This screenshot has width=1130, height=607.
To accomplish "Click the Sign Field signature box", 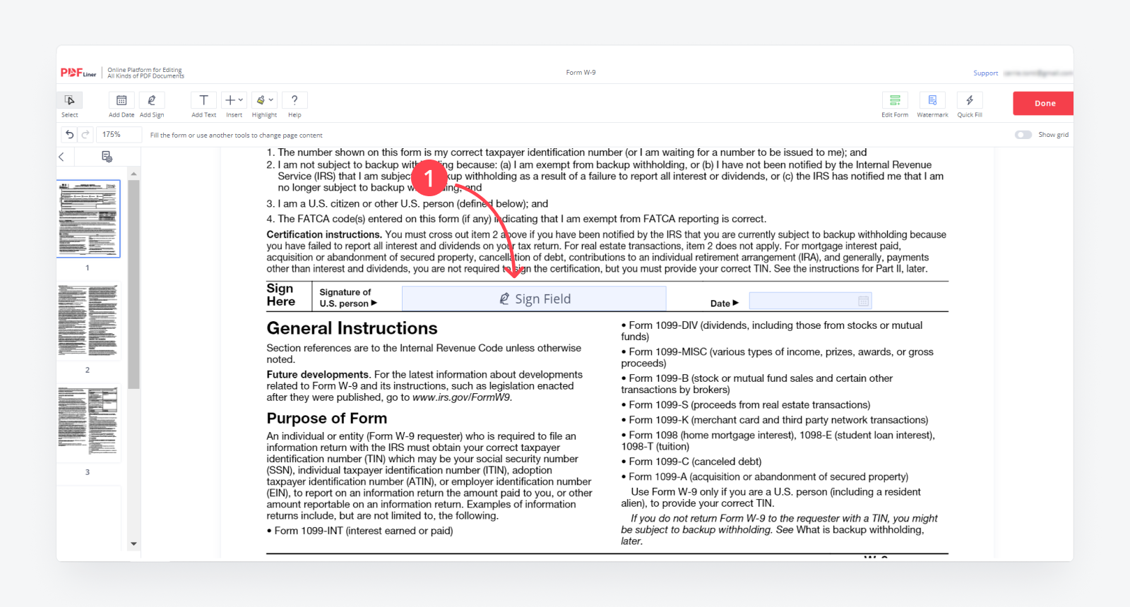I will (x=534, y=299).
